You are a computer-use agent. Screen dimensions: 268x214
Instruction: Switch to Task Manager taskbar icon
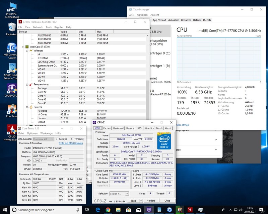pos(200,210)
